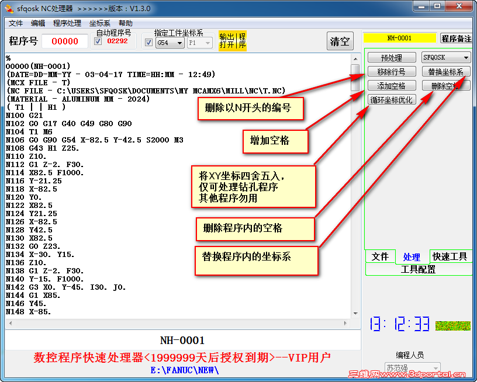Click the MATERIAL - ALUMINUM MM comment line
The image size is (477, 382).
pos(78,99)
